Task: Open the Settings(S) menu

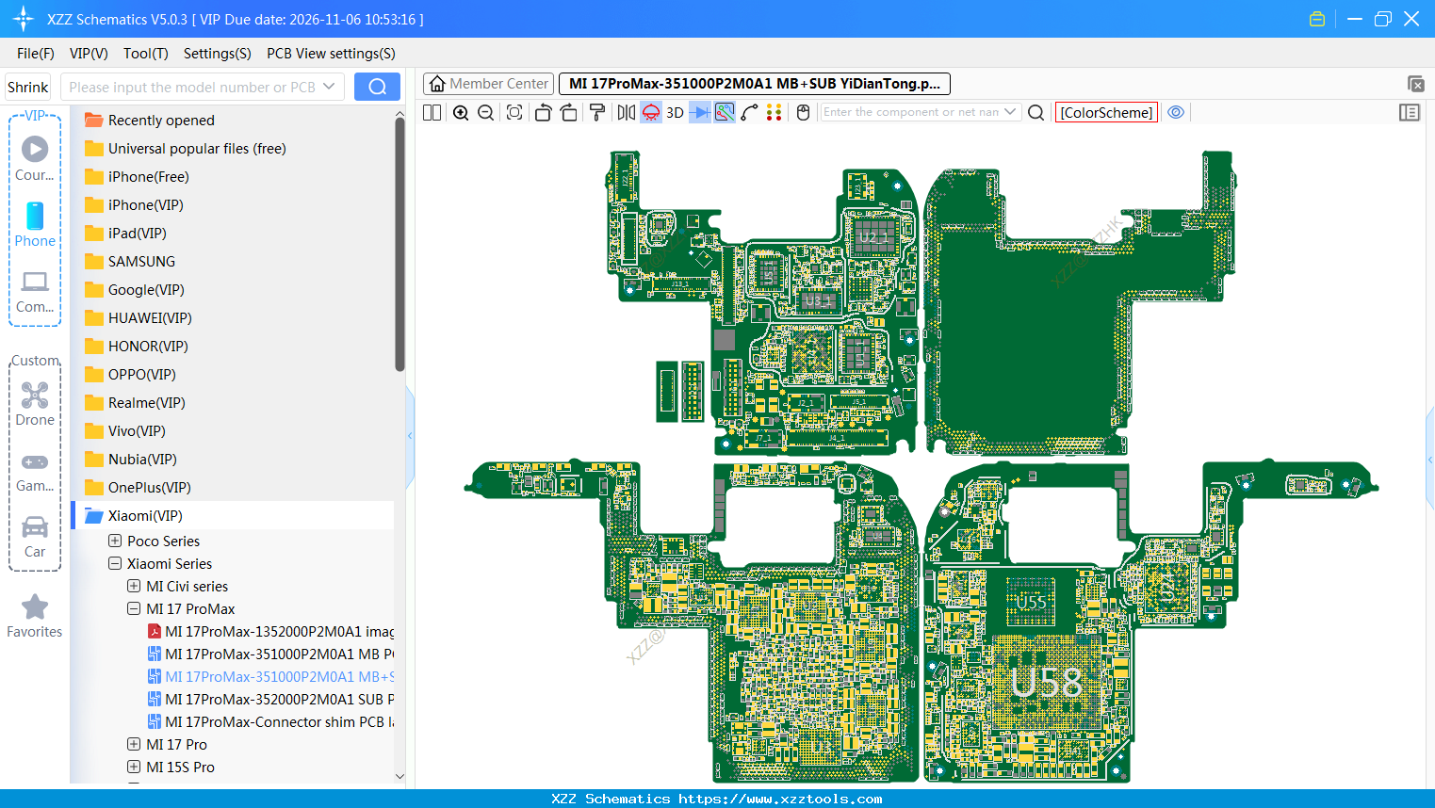Action: (x=218, y=54)
